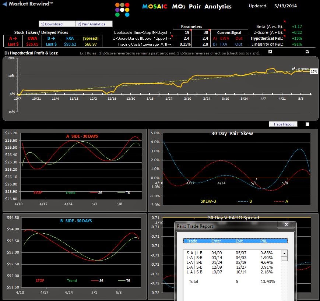Select the EWA ticker A cell
The height and width of the screenshot is (301, 320).
coord(32,38)
